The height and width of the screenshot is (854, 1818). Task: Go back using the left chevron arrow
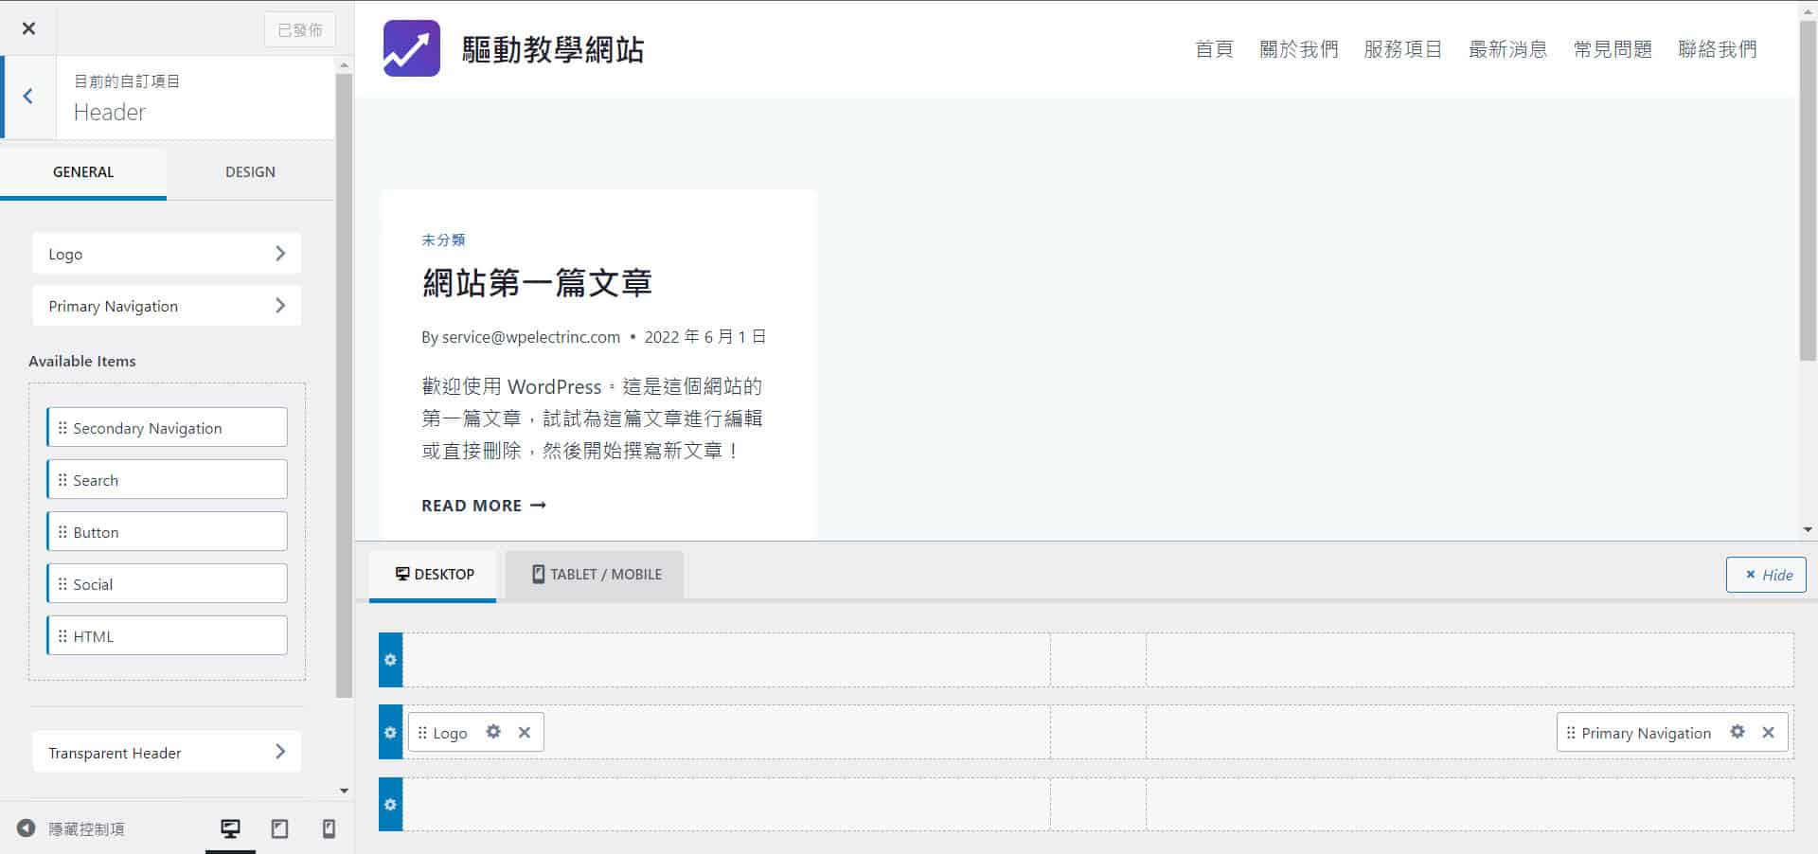28,97
